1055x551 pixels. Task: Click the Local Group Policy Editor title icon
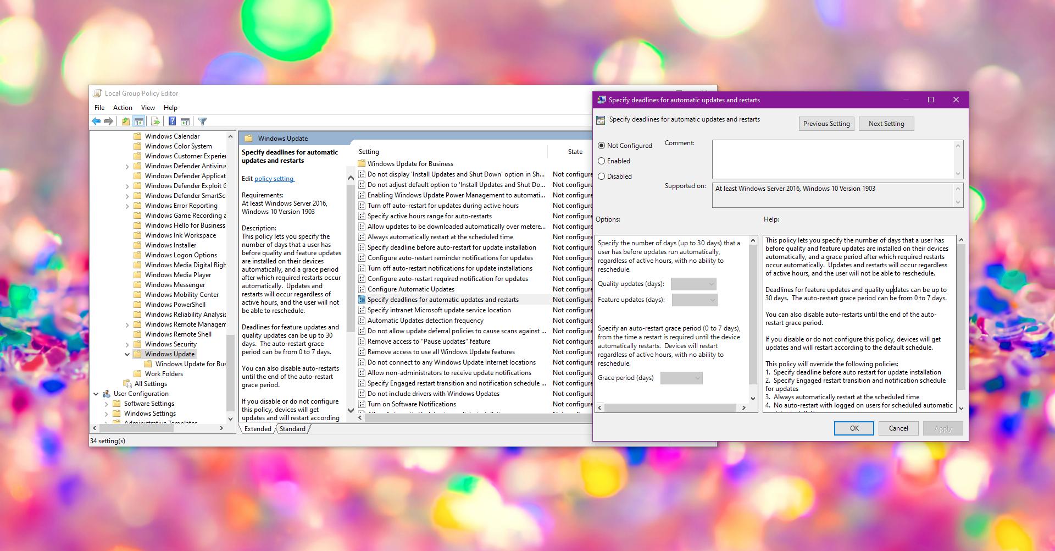tap(98, 93)
